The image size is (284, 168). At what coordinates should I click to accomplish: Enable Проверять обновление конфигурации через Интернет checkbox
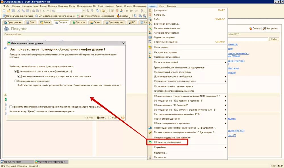11,107
